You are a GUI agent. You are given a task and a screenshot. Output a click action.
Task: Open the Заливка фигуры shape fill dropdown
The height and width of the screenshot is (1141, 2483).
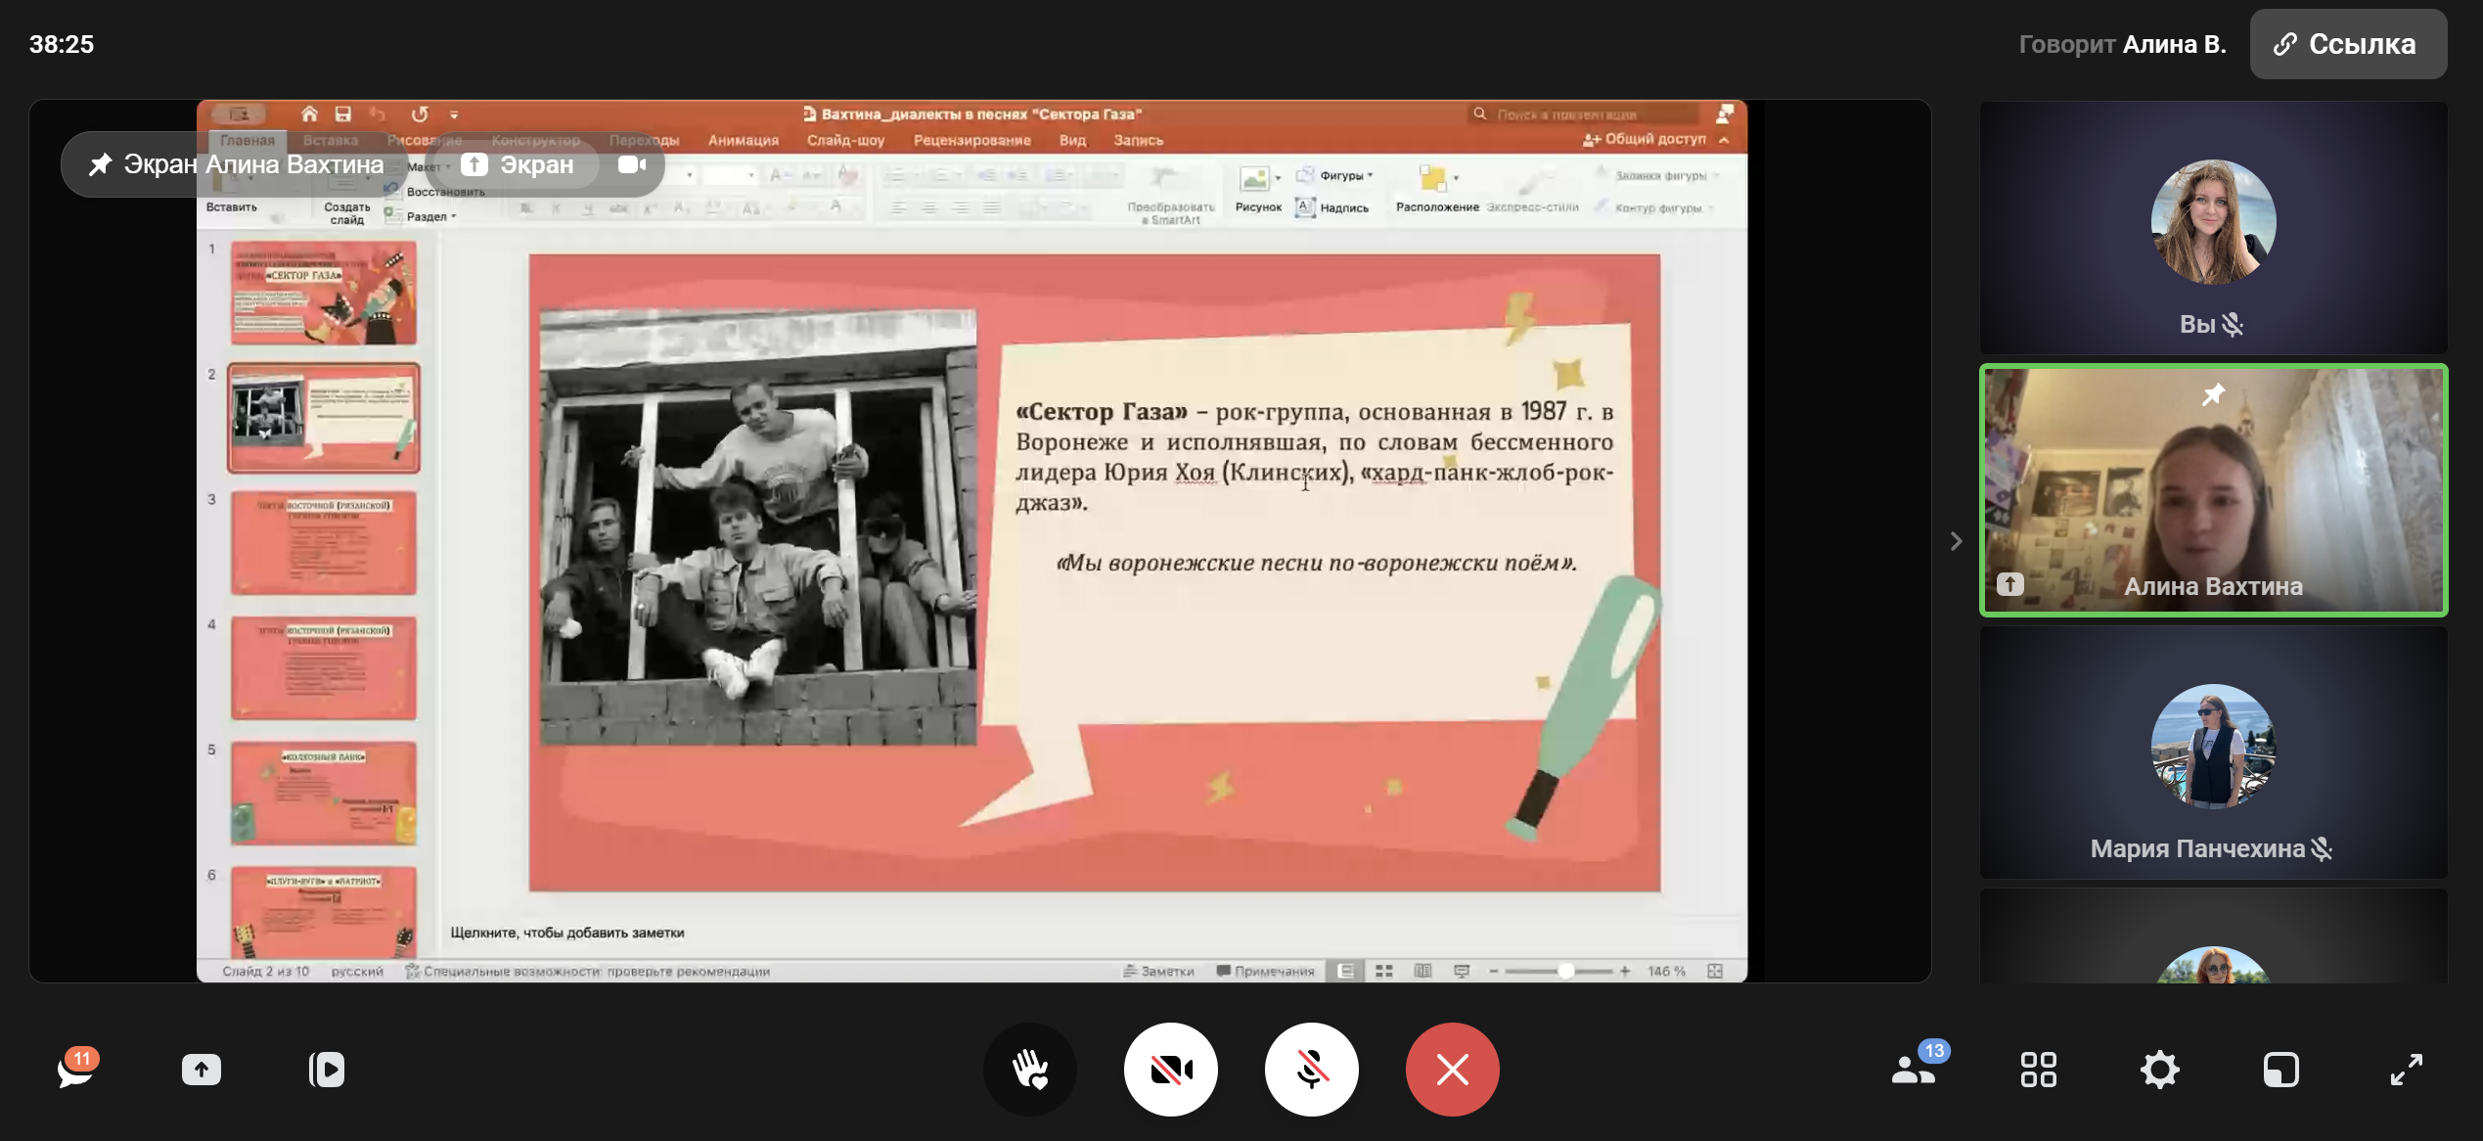(x=1657, y=176)
